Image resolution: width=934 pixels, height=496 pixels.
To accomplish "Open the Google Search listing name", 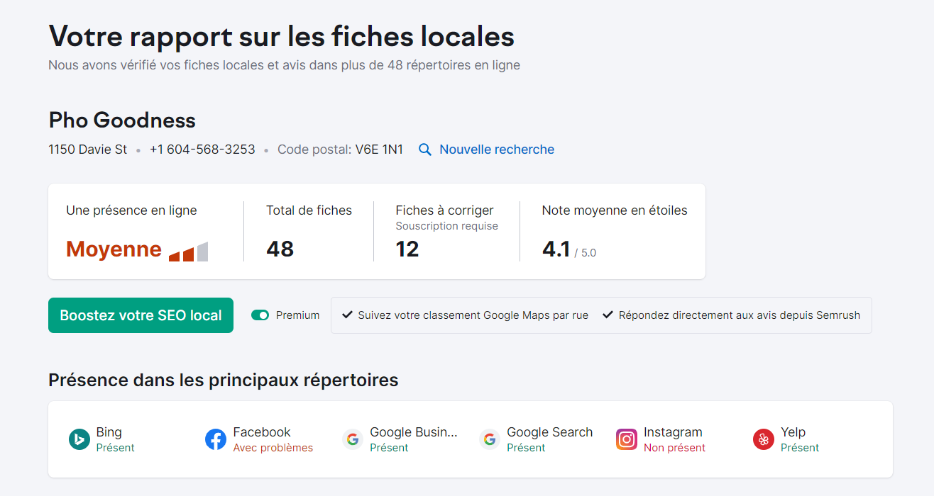I will 550,432.
